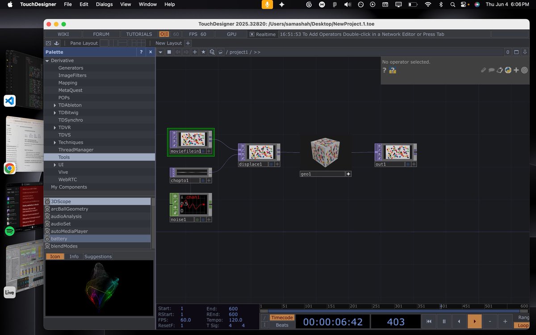The image size is (536, 335).
Task: Expand the UI folder
Action: point(55,165)
